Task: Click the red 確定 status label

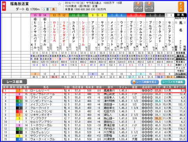Action: (x=4, y=6)
